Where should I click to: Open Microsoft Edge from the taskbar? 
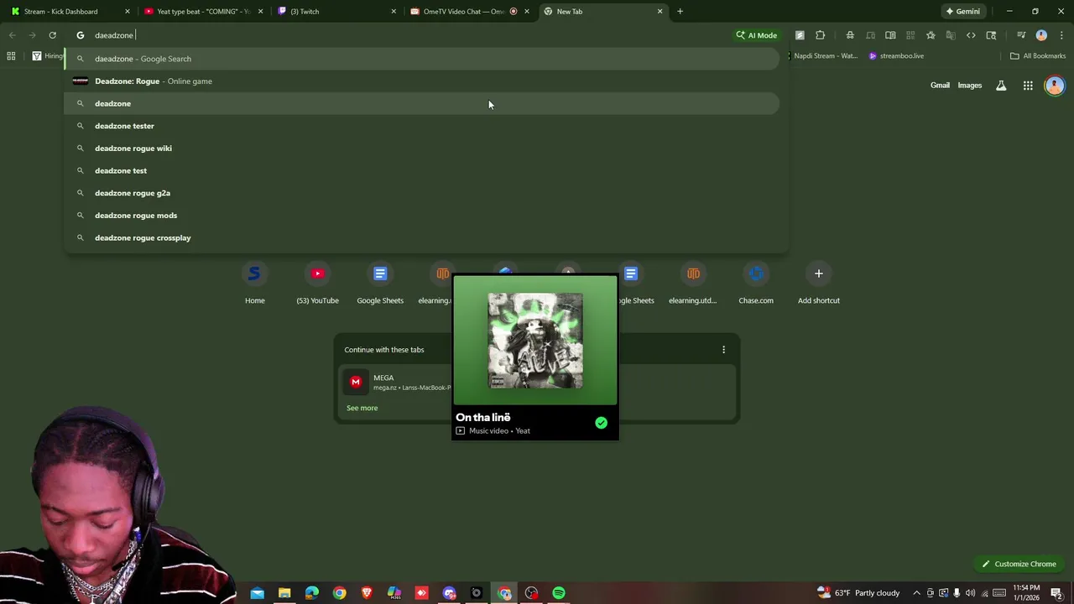click(312, 593)
